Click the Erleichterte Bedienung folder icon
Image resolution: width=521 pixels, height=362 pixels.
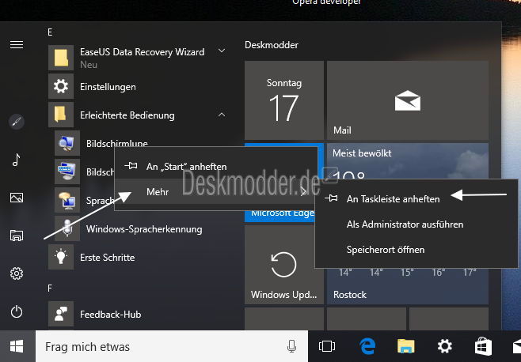(61, 115)
